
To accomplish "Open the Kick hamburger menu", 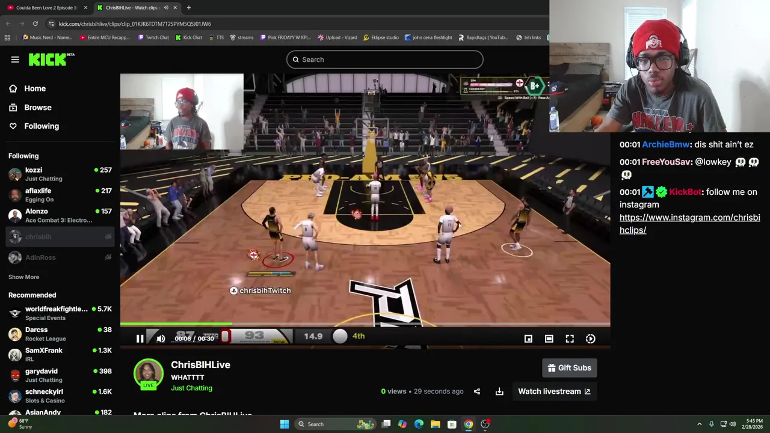I will [15, 60].
